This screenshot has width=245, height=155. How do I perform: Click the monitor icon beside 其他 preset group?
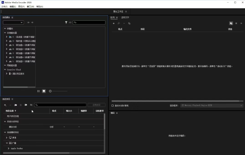pyautogui.click(x=10, y=138)
